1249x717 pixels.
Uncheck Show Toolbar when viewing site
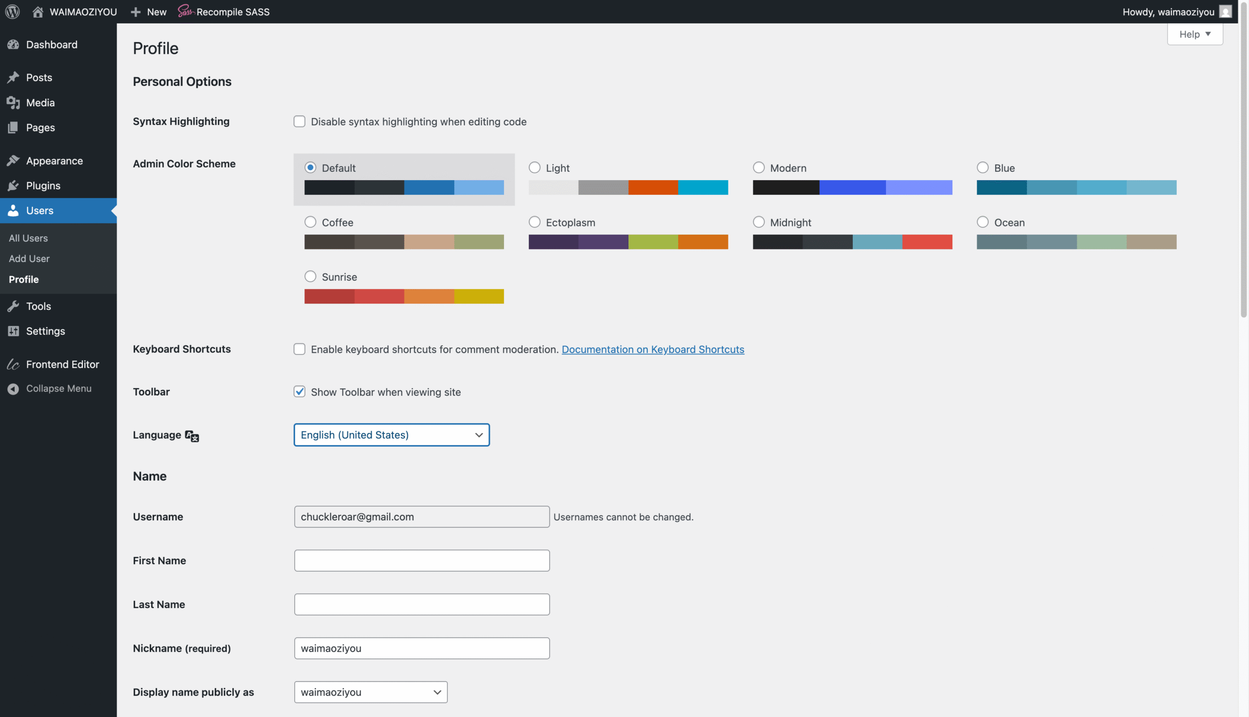pyautogui.click(x=299, y=391)
